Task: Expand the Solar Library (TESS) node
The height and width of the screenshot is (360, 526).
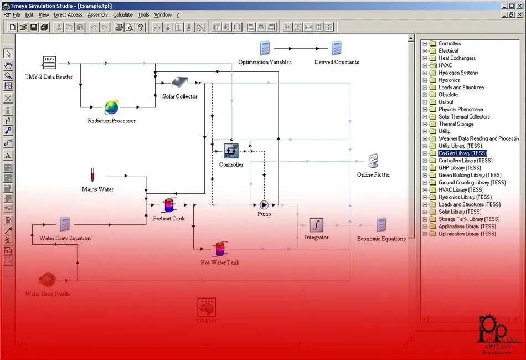Action: (425, 212)
